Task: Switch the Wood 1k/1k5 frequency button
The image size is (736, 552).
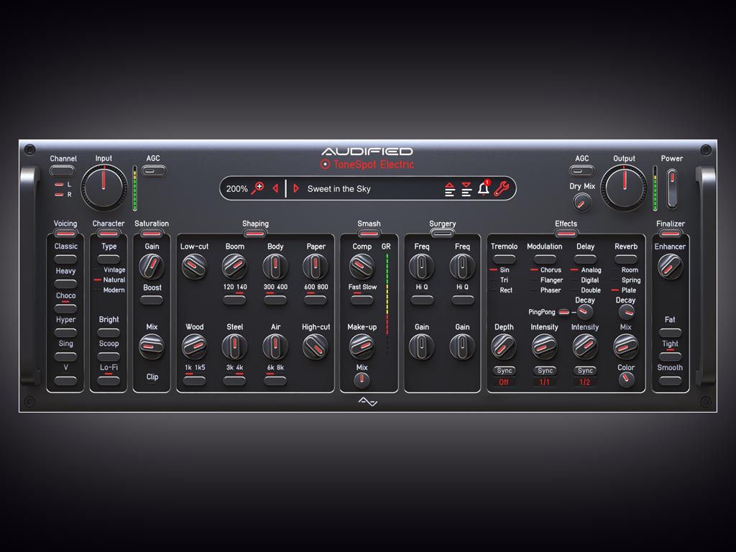Action: tap(194, 380)
